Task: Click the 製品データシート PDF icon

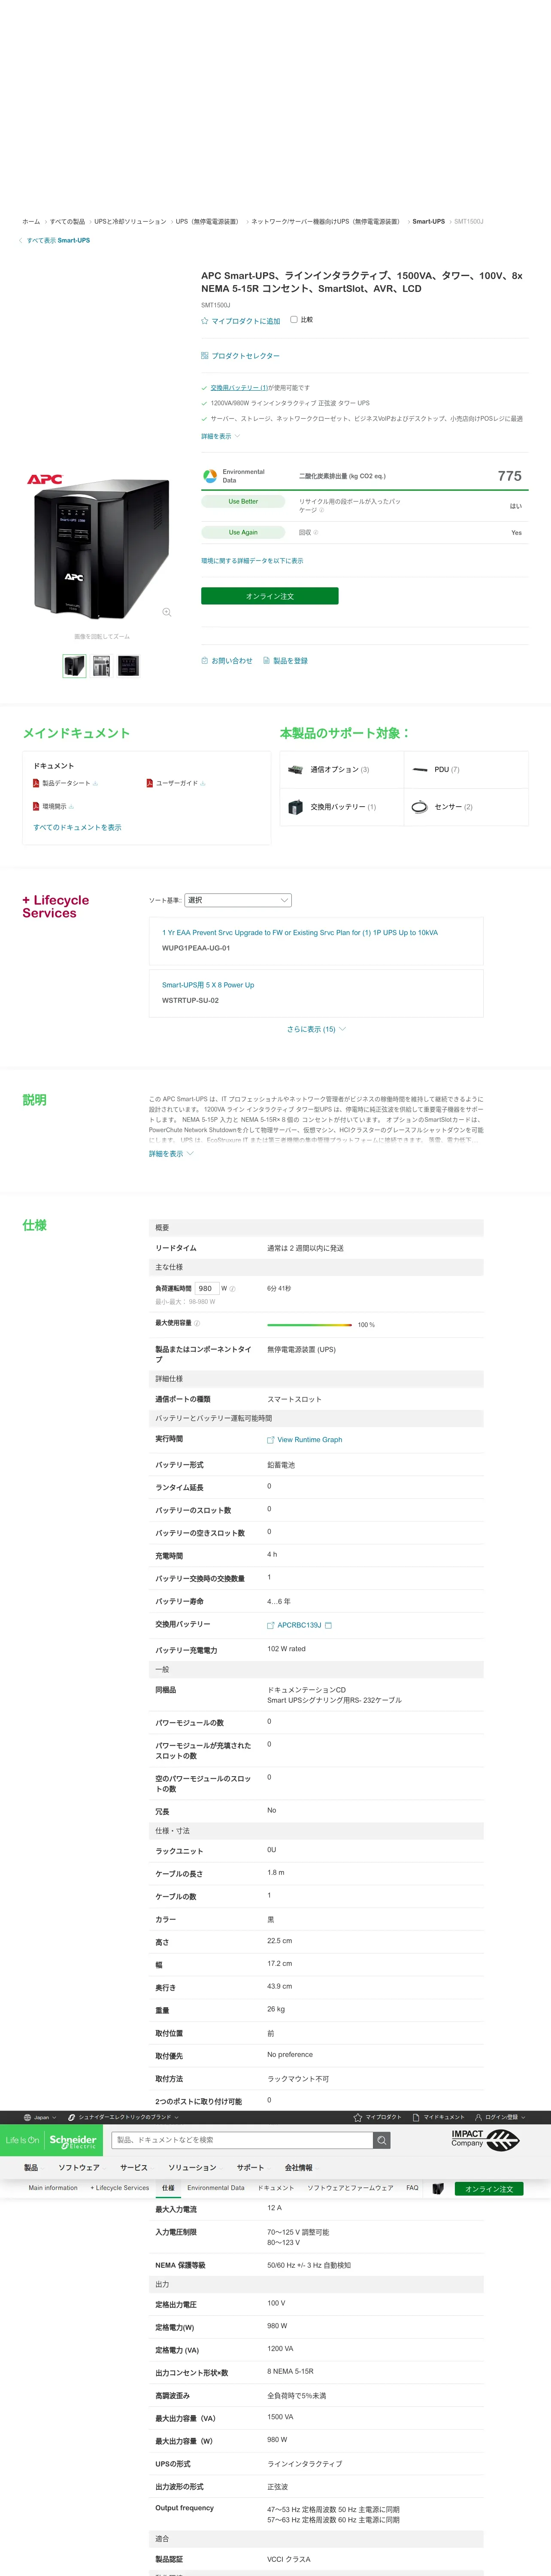Action: (36, 783)
